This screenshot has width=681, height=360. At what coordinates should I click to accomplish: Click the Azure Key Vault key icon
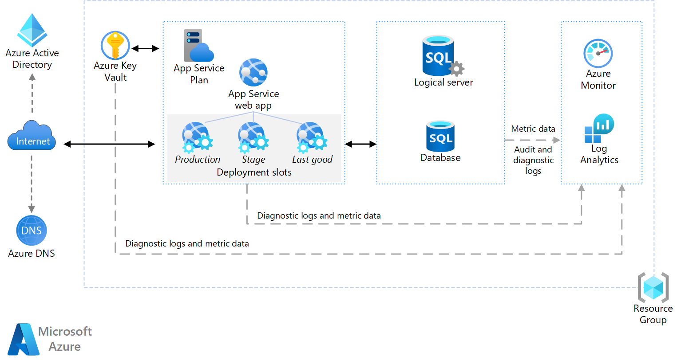[x=115, y=45]
